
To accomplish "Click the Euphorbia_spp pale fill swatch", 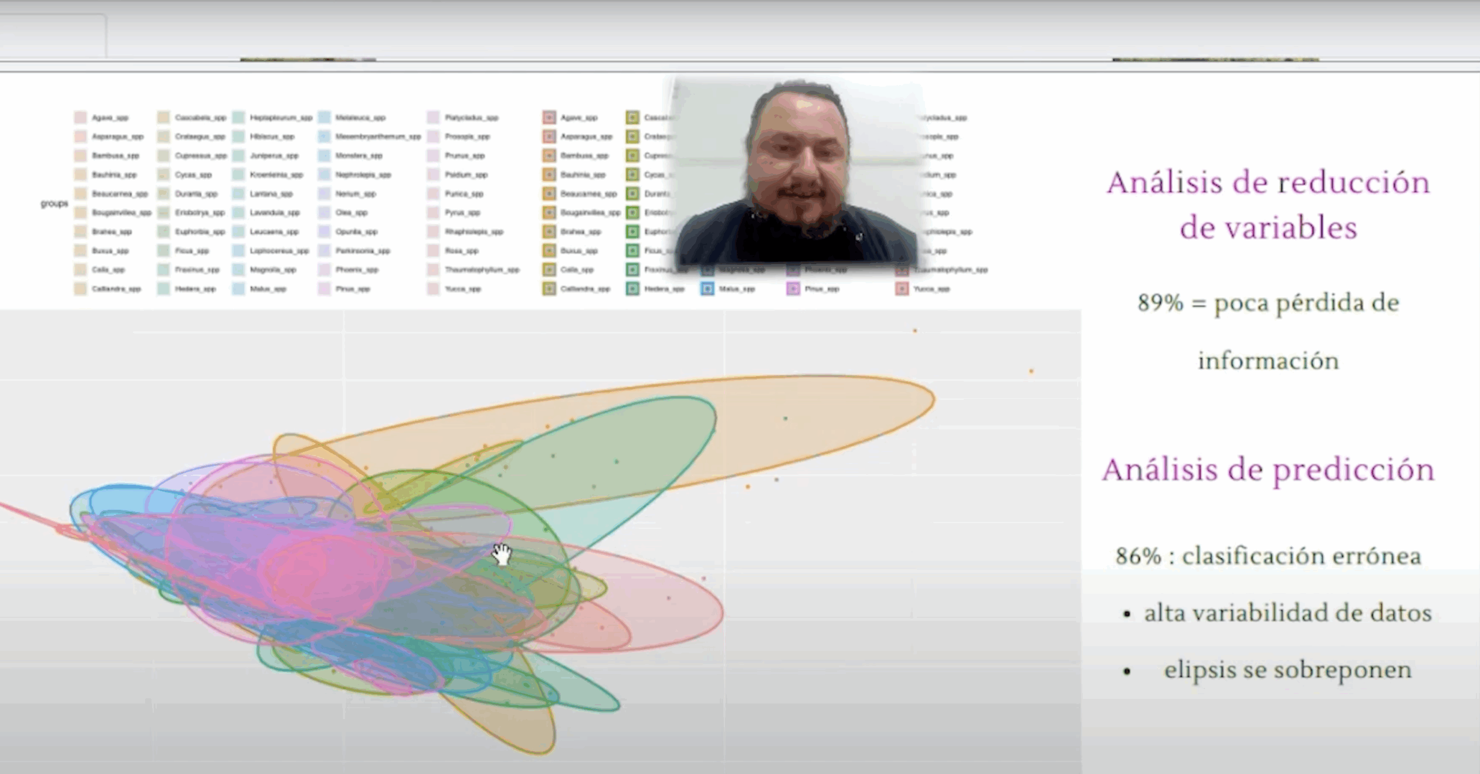I will pyautogui.click(x=164, y=232).
